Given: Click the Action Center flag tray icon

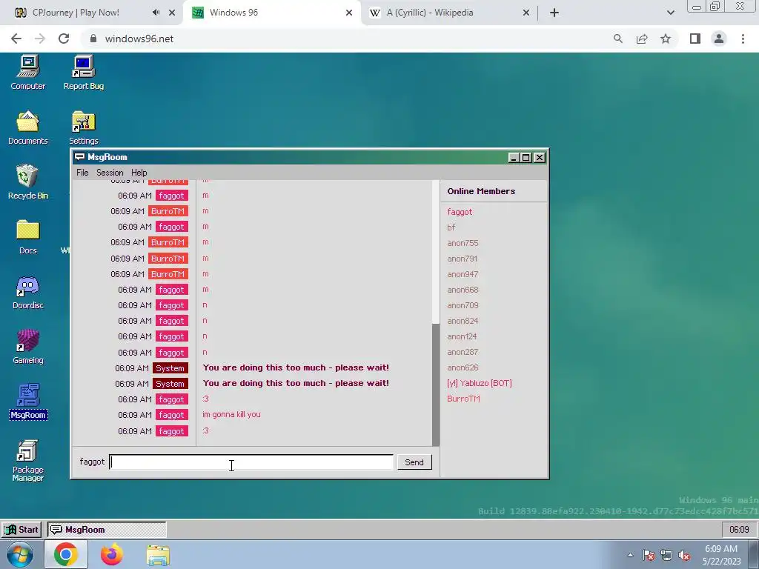Looking at the screenshot, I should coord(649,556).
